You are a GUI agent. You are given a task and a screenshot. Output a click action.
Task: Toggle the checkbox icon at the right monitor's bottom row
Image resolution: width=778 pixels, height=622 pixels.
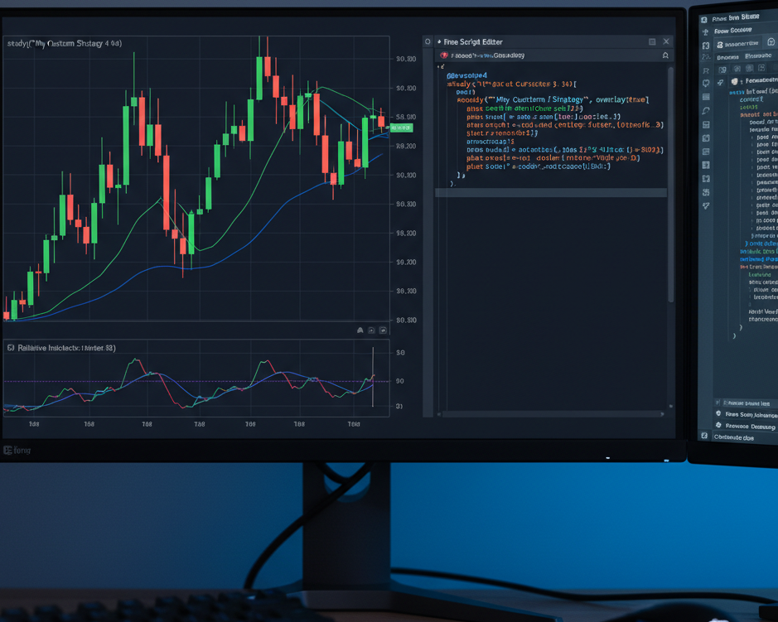pos(704,436)
